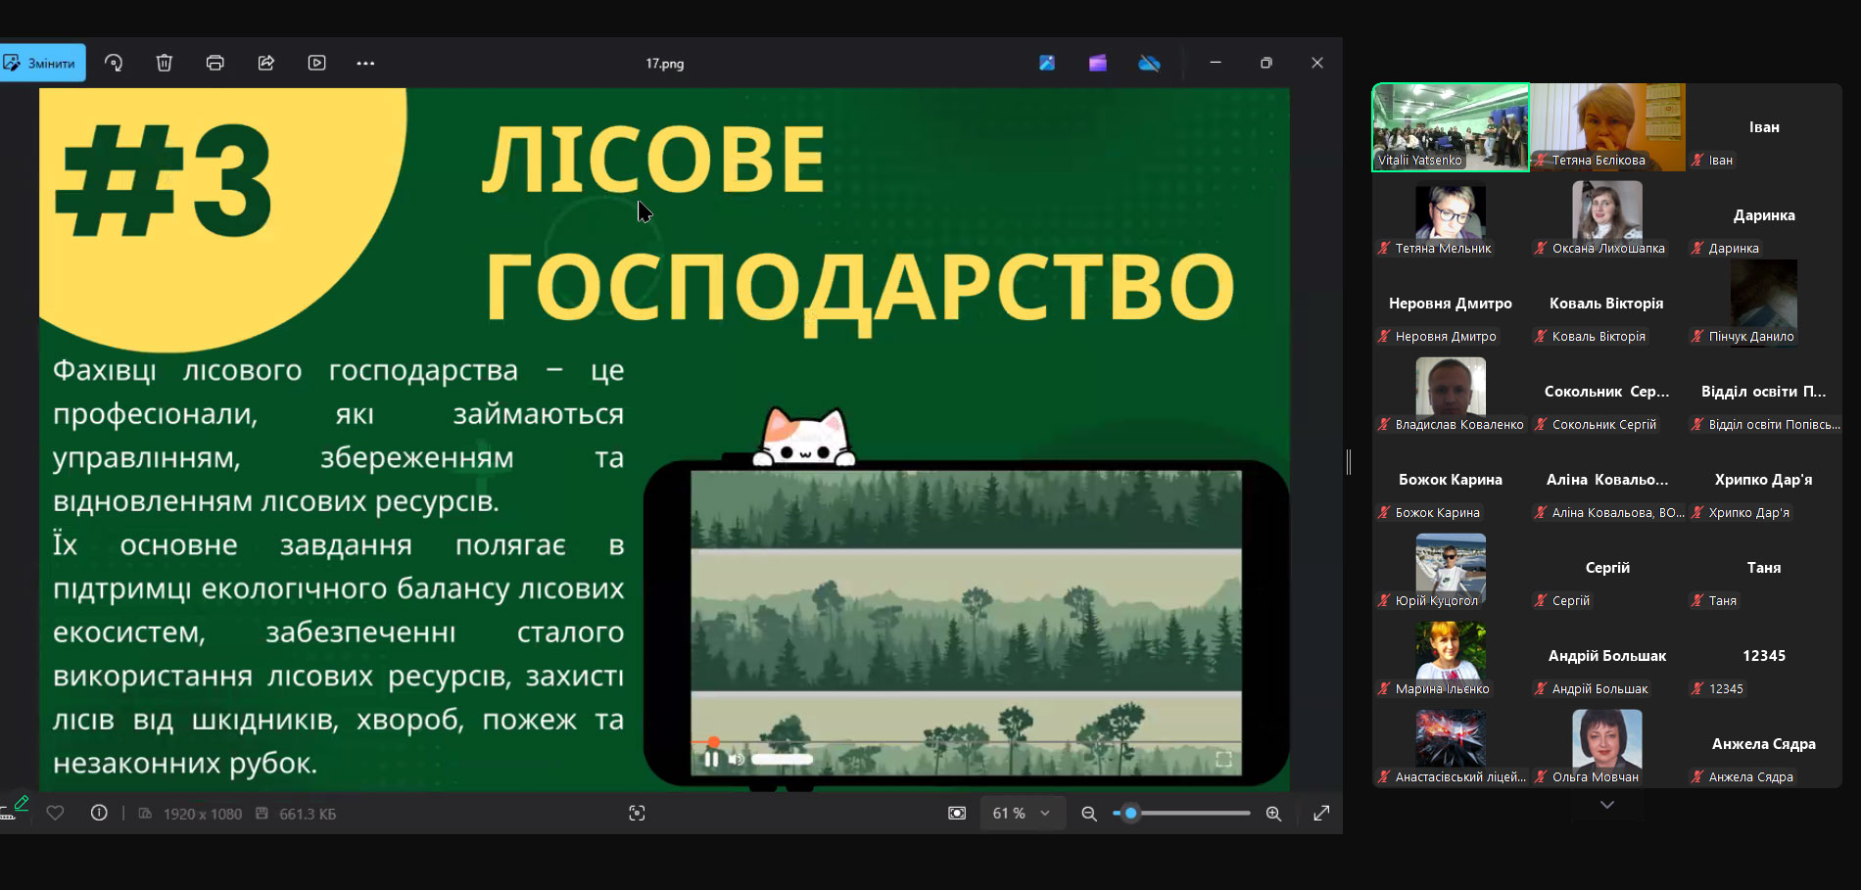Select the Андрій Большак participant tile
This screenshot has height=890, width=1861.
[x=1607, y=656]
